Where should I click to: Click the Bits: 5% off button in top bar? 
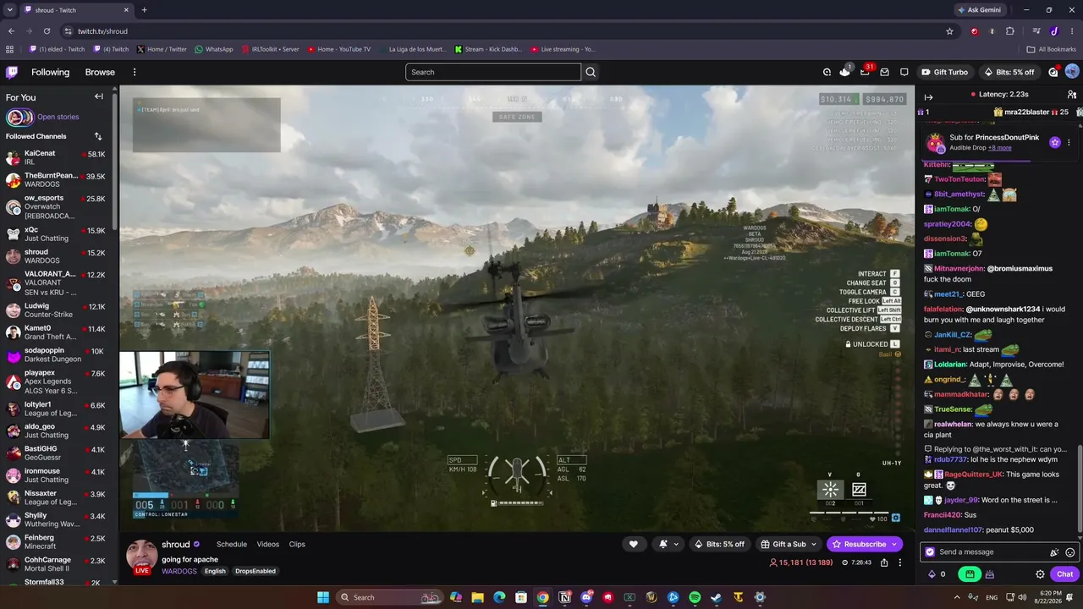point(1009,72)
